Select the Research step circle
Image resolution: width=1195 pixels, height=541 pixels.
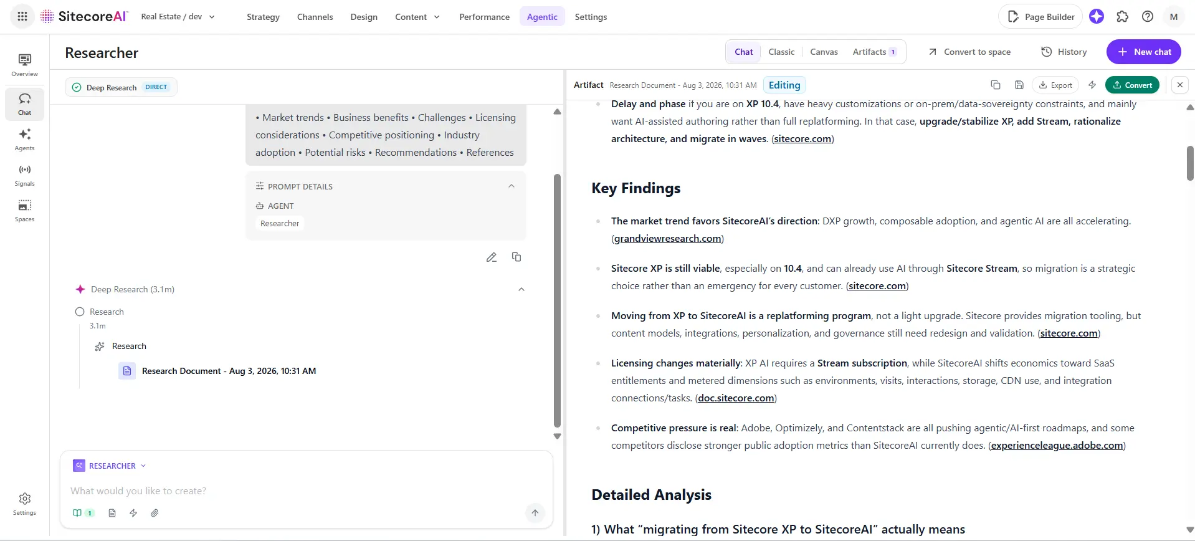(x=80, y=312)
